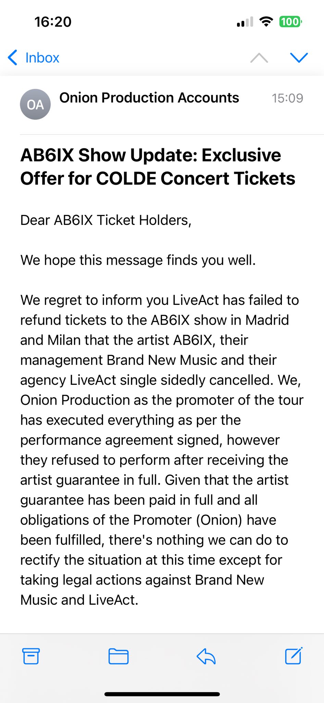324x703 pixels.
Task: Tap the paragraph about LiveAct refunds
Action: pyautogui.click(x=161, y=450)
